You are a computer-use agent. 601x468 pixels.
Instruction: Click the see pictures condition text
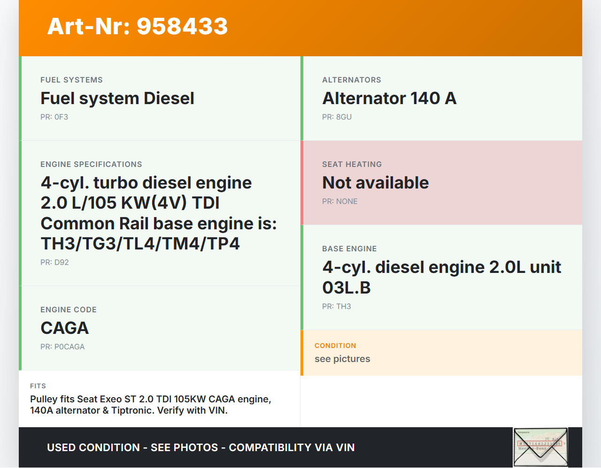tap(342, 359)
